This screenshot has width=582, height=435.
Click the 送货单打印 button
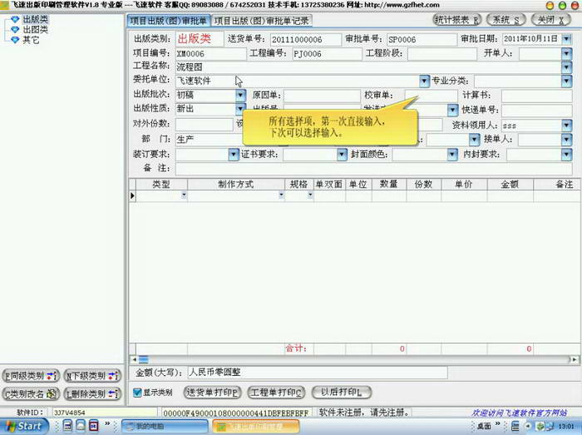point(212,393)
